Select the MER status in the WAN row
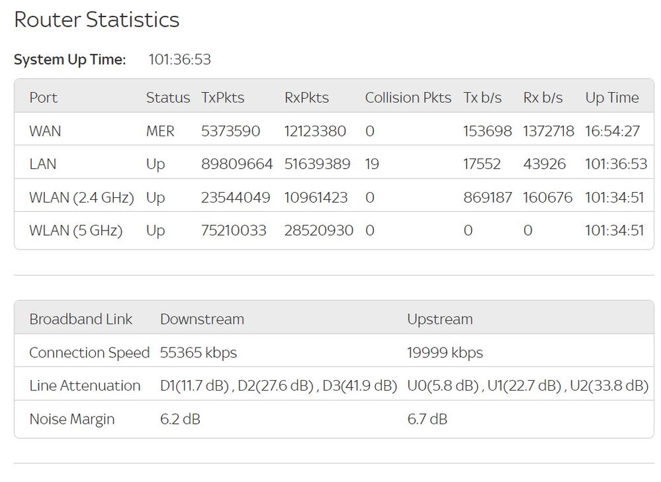Image resolution: width=661 pixels, height=482 pixels. click(x=160, y=131)
